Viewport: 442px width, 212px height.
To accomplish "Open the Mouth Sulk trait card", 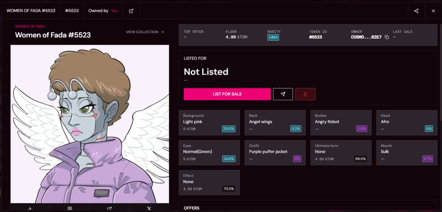I will pos(407,153).
